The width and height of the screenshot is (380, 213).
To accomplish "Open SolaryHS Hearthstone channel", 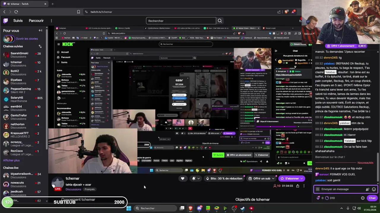I will point(23,99).
